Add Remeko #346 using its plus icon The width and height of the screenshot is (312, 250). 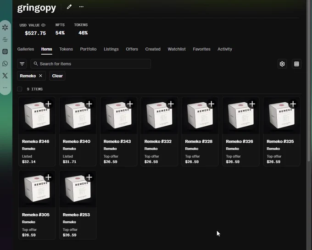(48, 104)
